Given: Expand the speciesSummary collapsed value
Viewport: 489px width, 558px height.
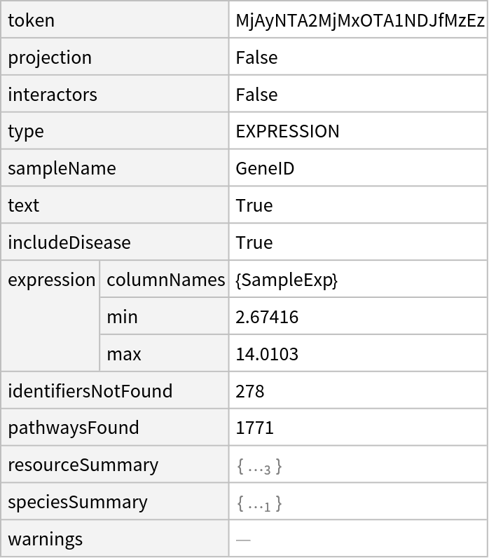Looking at the screenshot, I should [x=259, y=504].
